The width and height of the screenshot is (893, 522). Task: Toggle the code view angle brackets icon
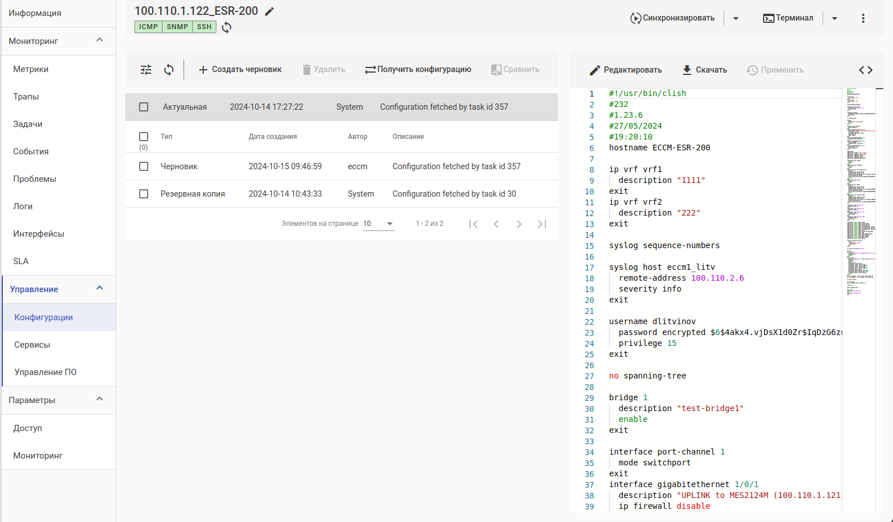pyautogui.click(x=866, y=70)
